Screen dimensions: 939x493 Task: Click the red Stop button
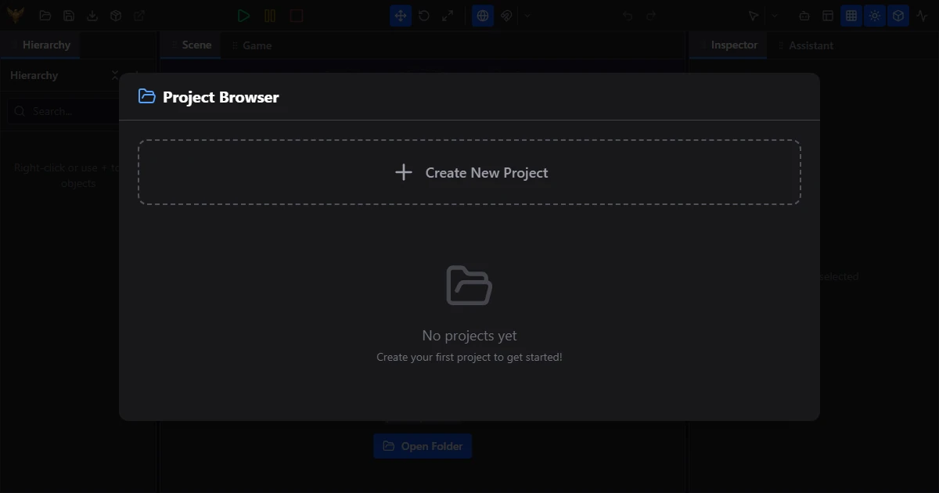[x=297, y=16]
